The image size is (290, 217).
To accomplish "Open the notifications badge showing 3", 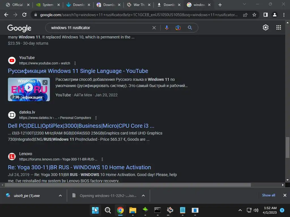I will click(x=282, y=210).
